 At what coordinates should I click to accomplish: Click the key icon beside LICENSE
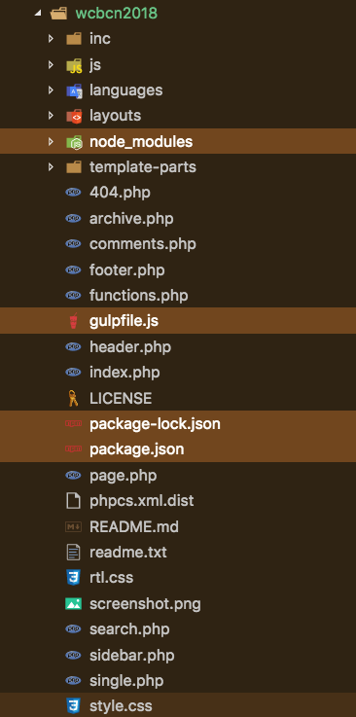(x=73, y=398)
